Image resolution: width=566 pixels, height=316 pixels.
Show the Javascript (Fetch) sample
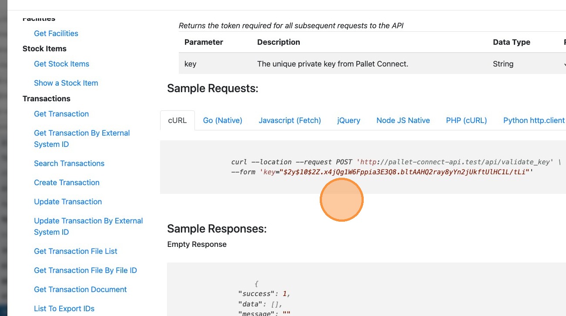point(290,120)
